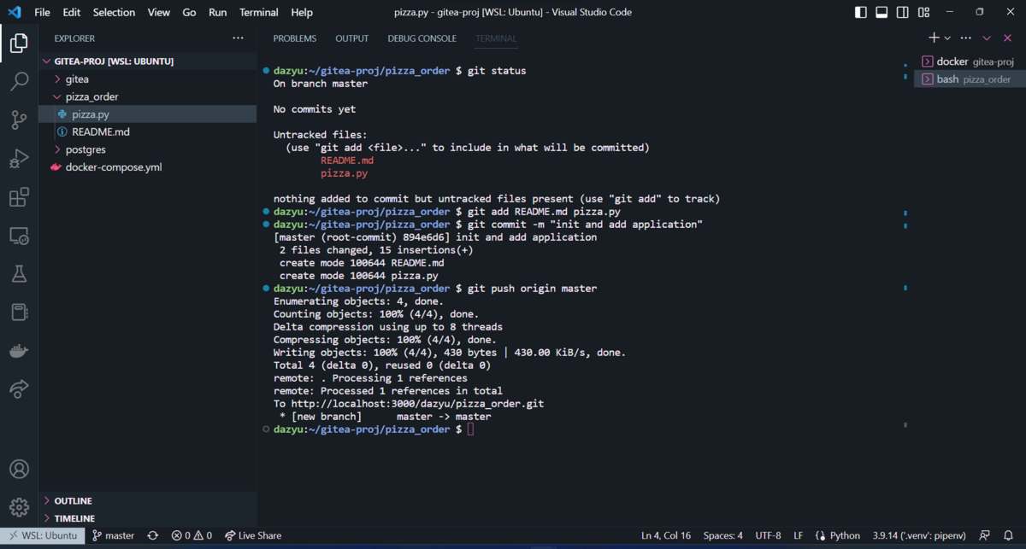The width and height of the screenshot is (1026, 549).
Task: Open the Extensions view icon
Action: (x=19, y=198)
